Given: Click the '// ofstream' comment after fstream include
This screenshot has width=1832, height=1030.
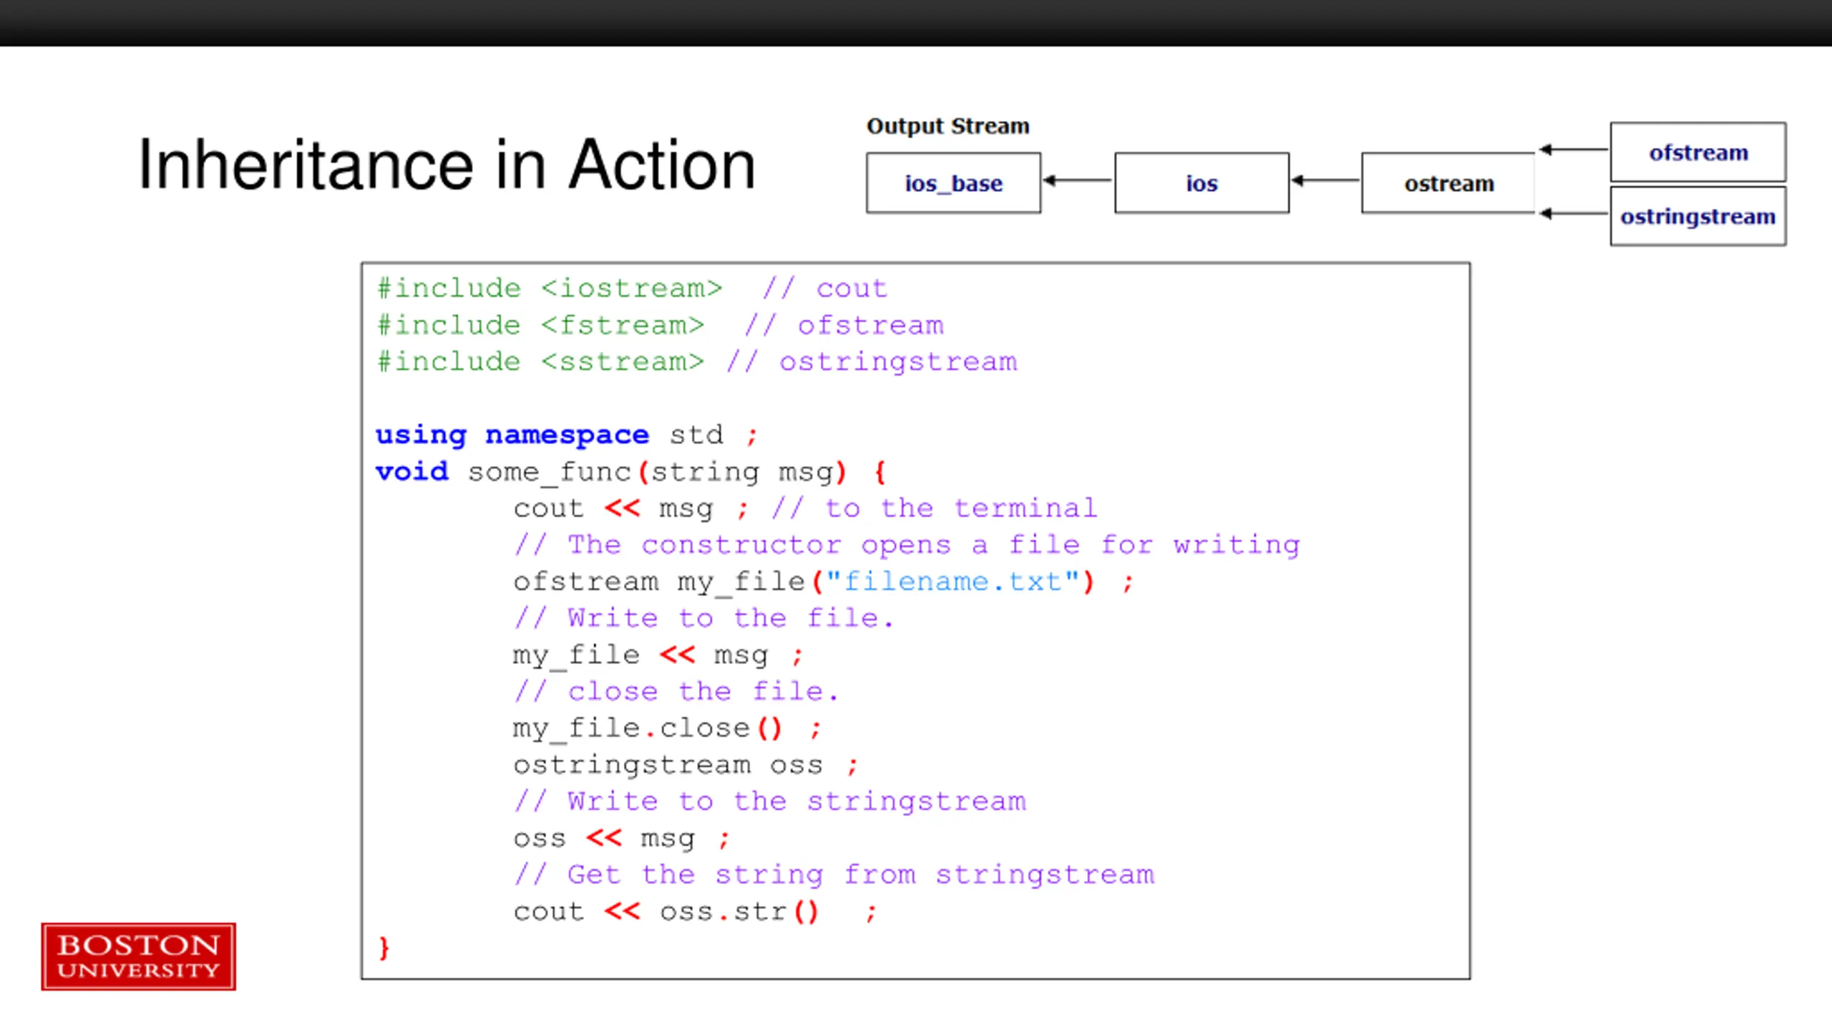Looking at the screenshot, I should [x=843, y=325].
